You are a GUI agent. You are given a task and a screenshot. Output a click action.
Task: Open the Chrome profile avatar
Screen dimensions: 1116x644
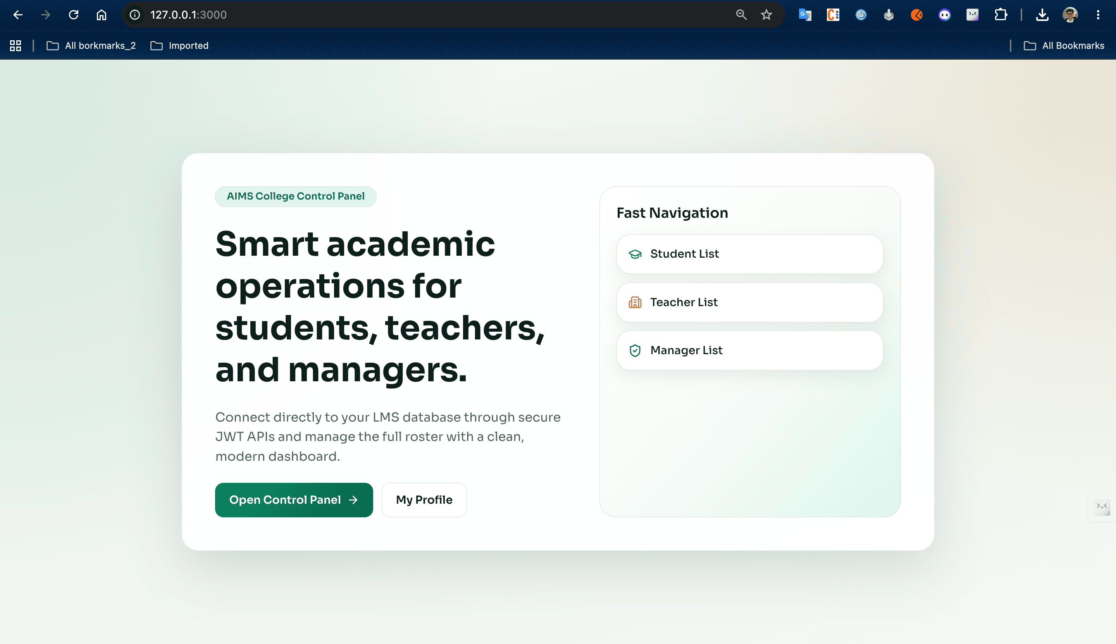coord(1070,15)
